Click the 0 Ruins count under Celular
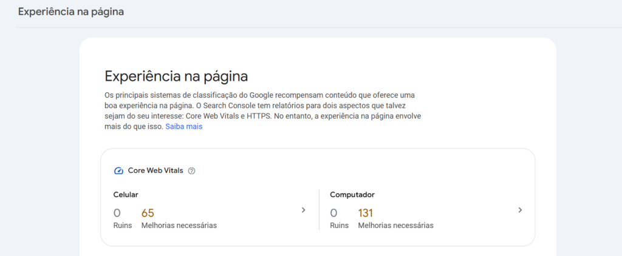Image resolution: width=622 pixels, height=256 pixels. coord(117,213)
